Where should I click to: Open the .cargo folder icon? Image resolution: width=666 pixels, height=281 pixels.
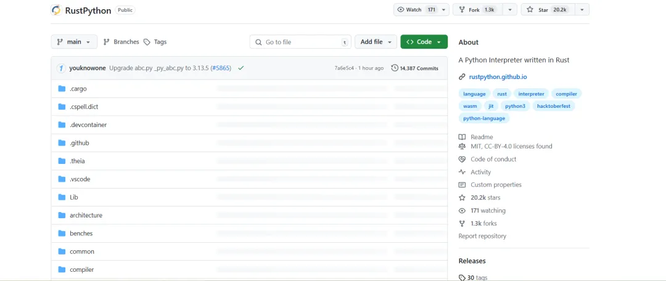click(62, 89)
